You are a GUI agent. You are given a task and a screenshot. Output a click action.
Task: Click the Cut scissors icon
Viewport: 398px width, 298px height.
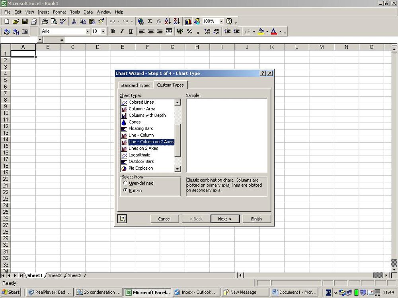coord(74,21)
